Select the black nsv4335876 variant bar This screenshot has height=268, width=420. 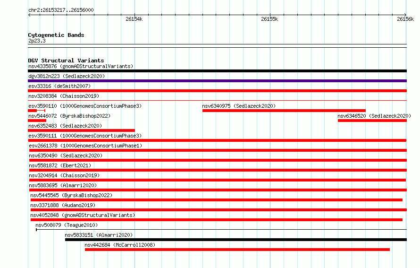pyautogui.click(x=217, y=71)
